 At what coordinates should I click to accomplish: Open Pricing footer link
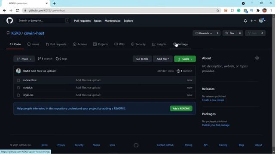tap(189, 145)
